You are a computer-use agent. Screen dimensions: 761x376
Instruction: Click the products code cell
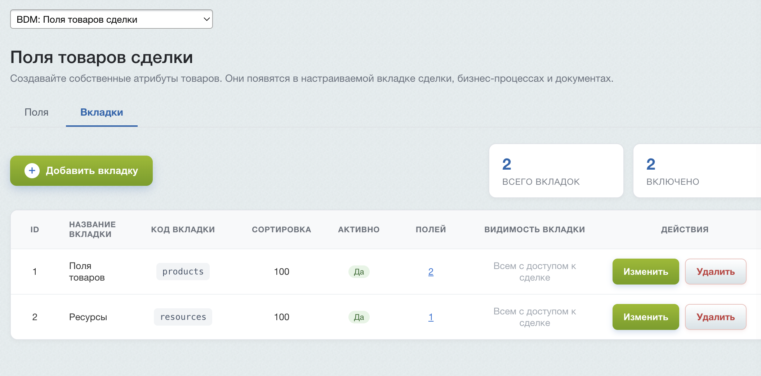pyautogui.click(x=183, y=272)
